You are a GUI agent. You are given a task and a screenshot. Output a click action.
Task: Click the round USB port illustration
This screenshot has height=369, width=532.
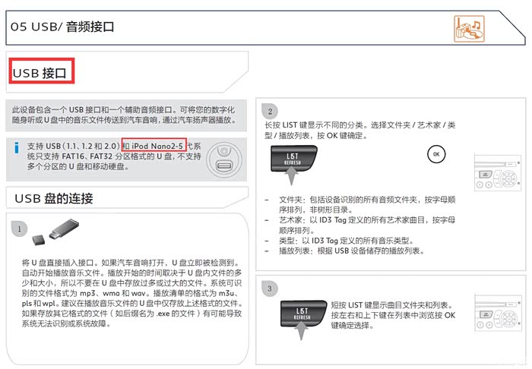coord(223,157)
